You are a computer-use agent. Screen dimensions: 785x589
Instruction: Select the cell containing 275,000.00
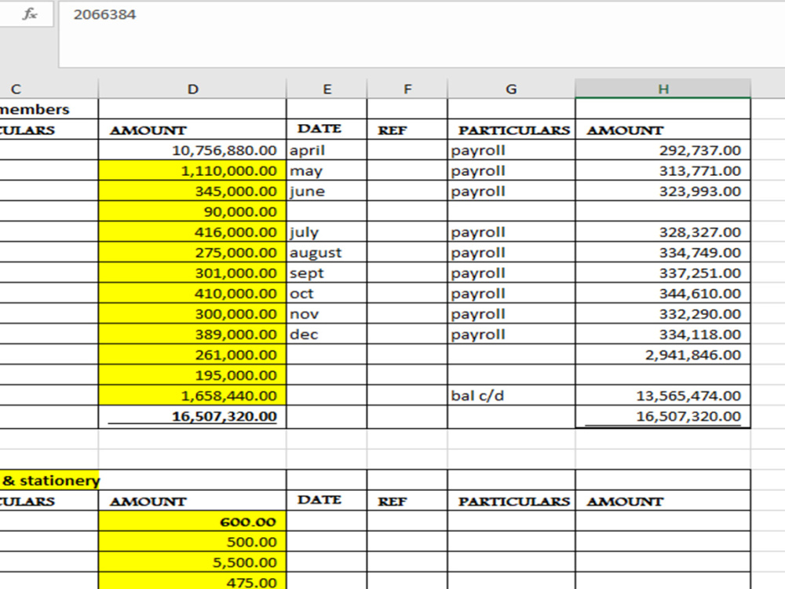pos(193,252)
